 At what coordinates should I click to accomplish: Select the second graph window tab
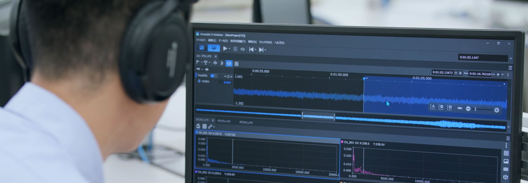click(x=224, y=121)
